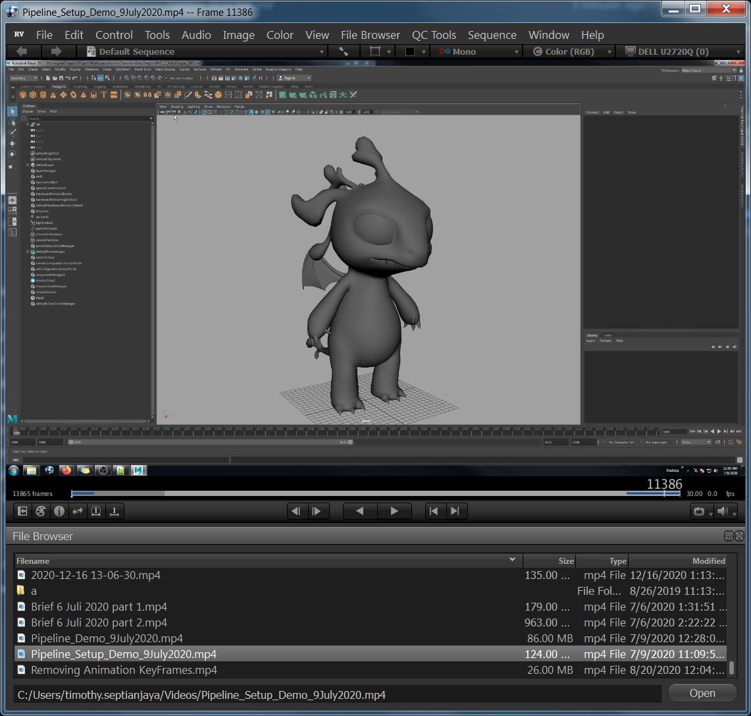Viewport: 751px width, 716px height.
Task: Click the Windows Start orb in the video
Action: [x=13, y=470]
